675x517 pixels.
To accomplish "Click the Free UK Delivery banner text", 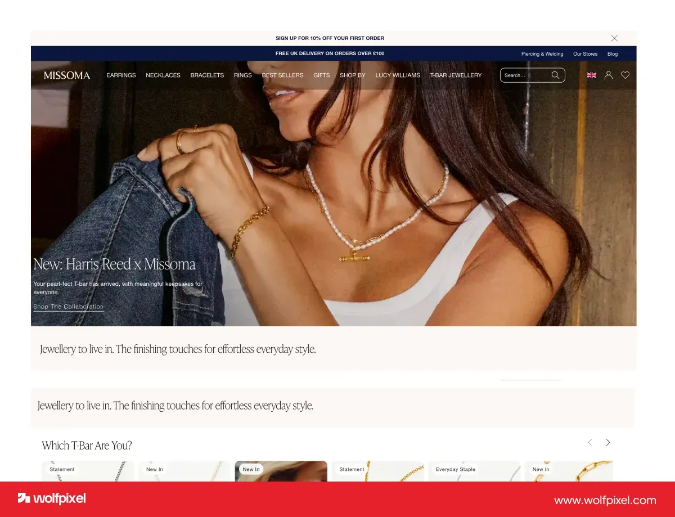I will click(x=330, y=53).
